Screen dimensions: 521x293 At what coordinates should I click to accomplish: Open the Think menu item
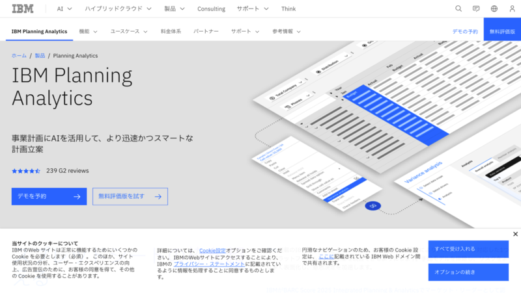point(289,9)
